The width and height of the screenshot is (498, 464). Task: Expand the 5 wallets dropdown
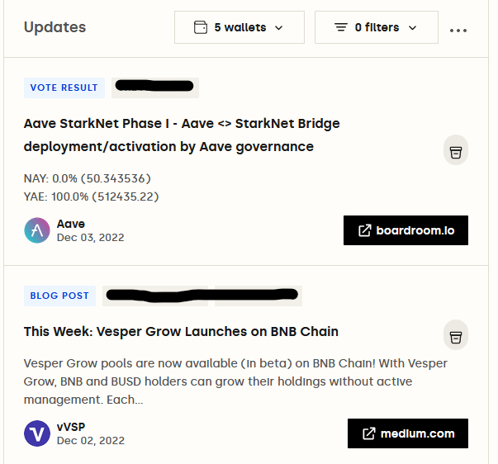(240, 27)
